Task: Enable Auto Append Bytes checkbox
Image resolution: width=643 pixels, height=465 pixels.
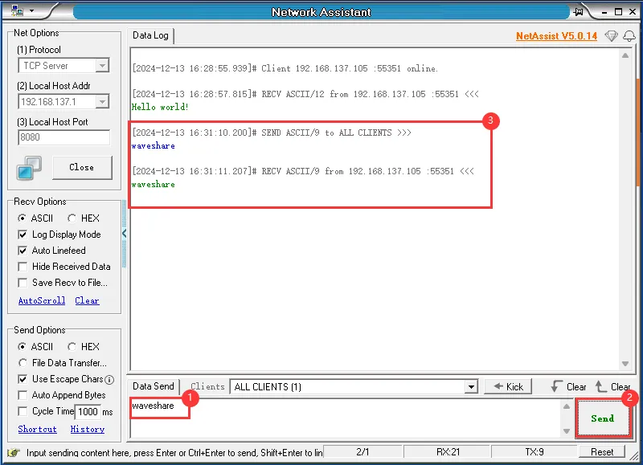Action: click(x=23, y=395)
